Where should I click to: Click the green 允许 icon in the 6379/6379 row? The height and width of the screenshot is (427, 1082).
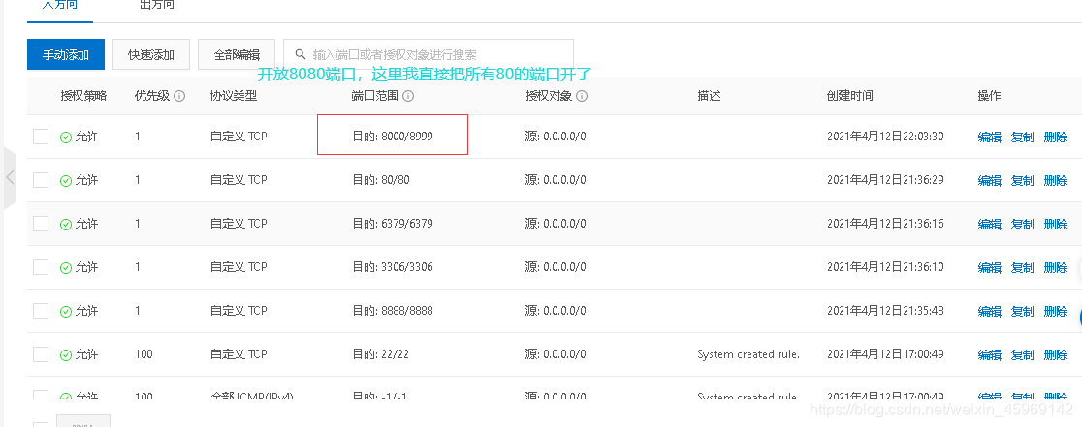66,224
